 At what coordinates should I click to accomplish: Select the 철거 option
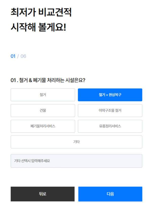click(43, 95)
